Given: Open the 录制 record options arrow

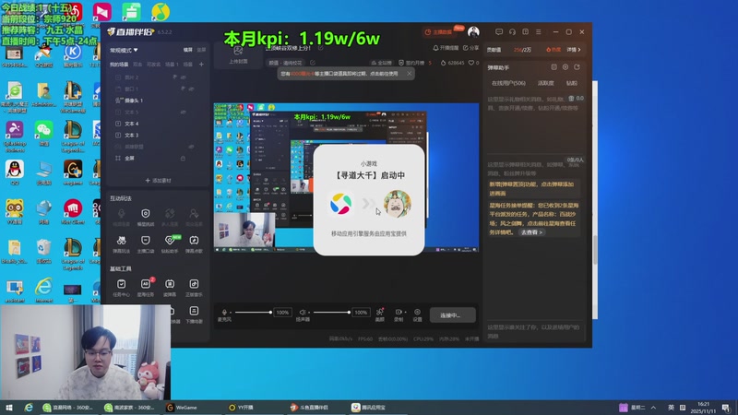Looking at the screenshot, I should pos(405,313).
